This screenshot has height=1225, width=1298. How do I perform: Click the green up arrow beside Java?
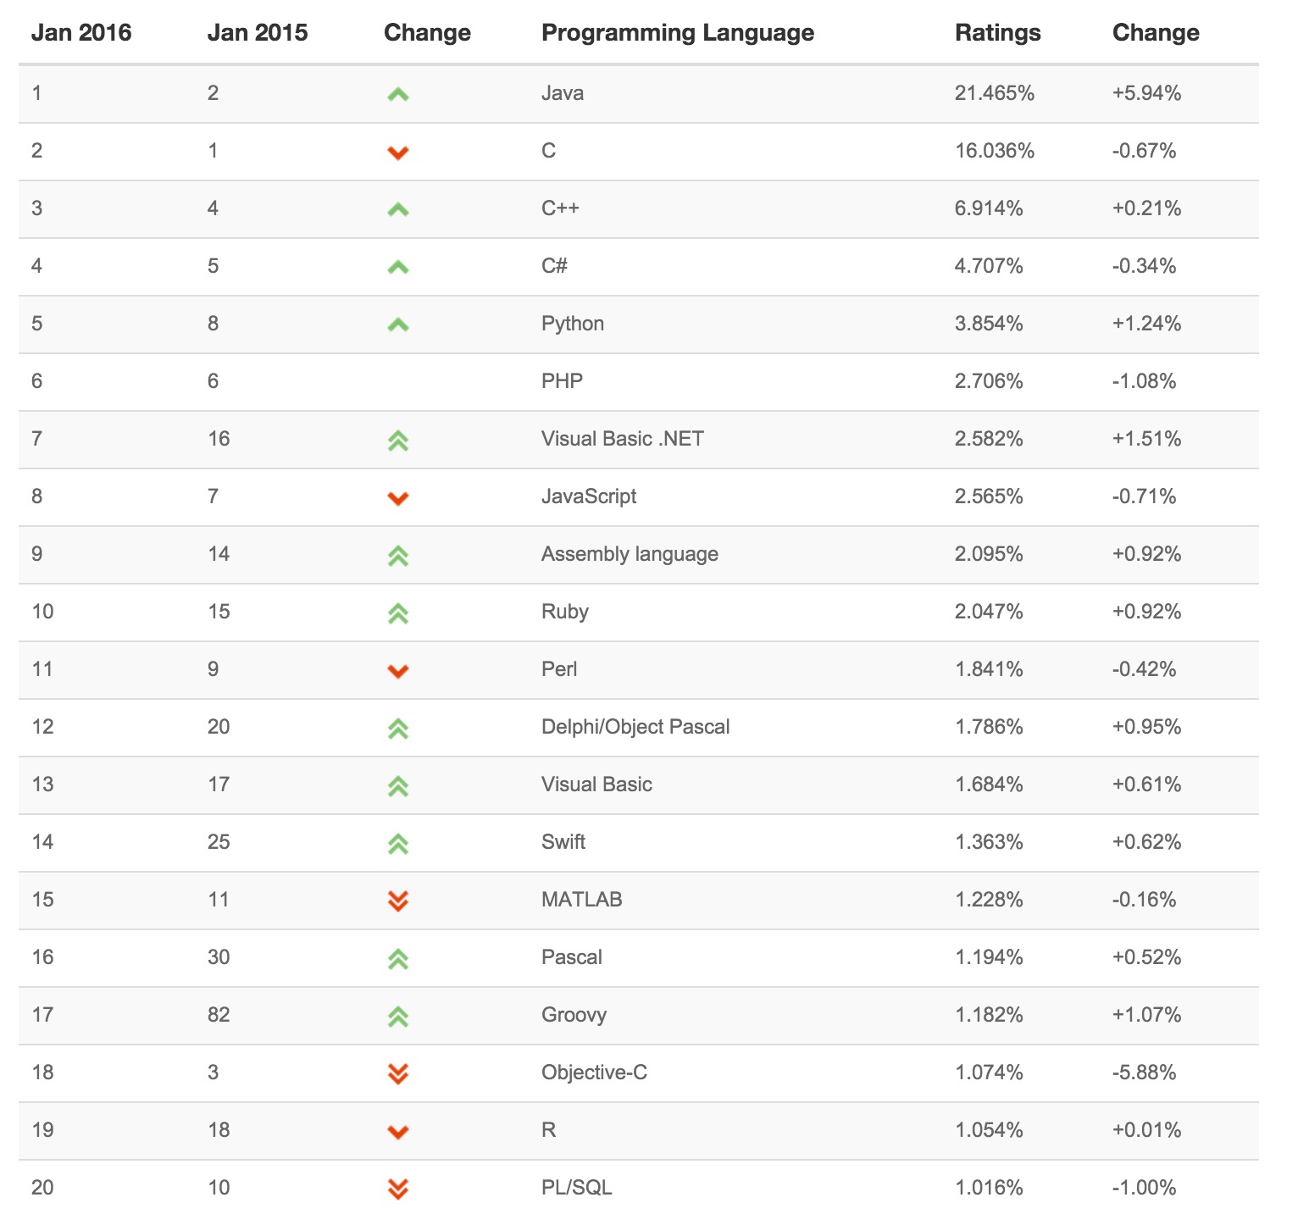coord(397,95)
